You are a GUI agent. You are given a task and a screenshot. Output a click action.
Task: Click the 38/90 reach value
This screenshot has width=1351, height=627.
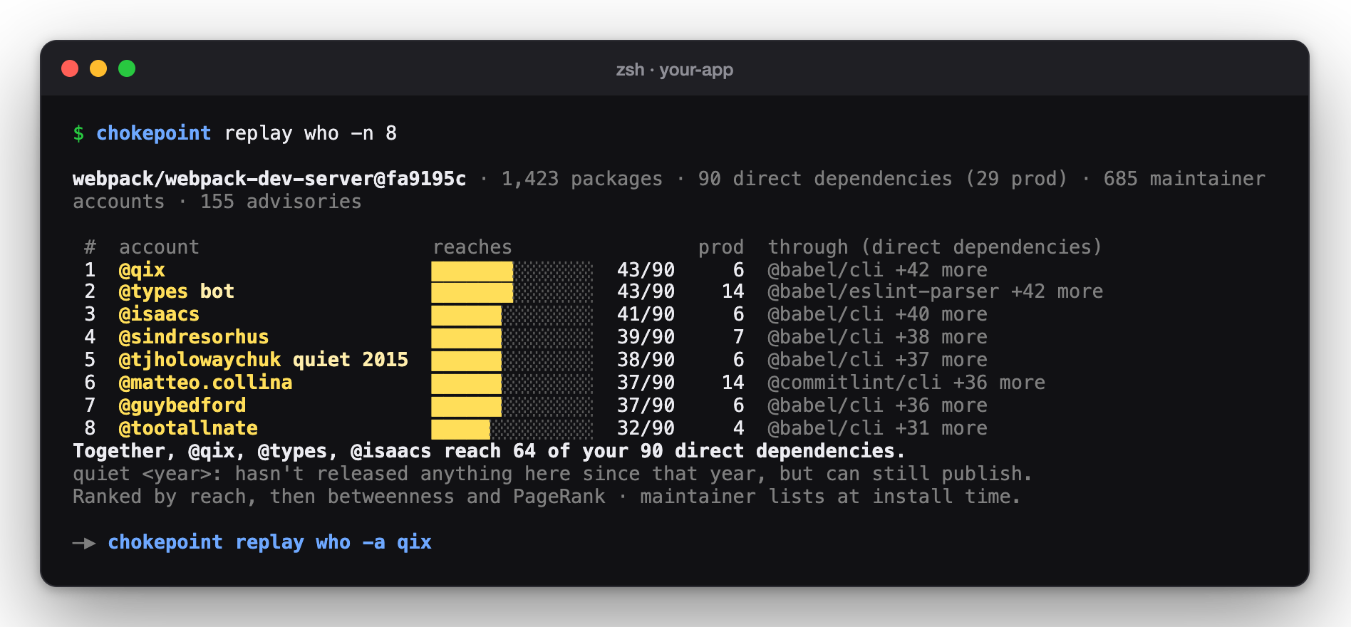point(646,360)
